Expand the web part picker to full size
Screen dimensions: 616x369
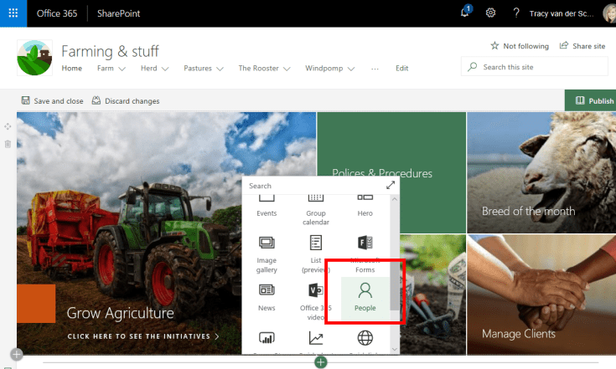390,186
